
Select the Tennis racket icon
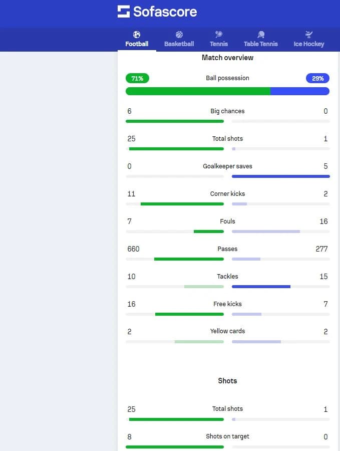point(219,35)
